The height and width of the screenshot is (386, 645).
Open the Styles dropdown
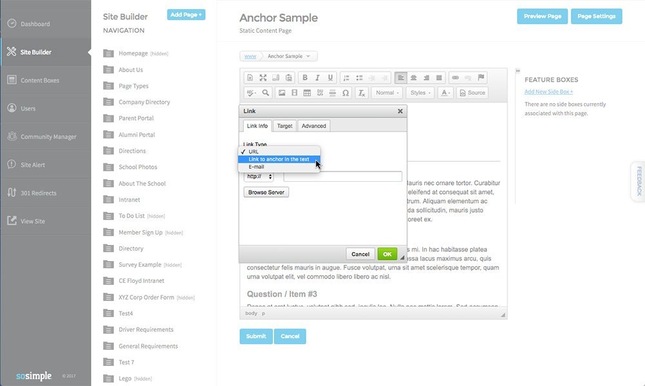[420, 93]
